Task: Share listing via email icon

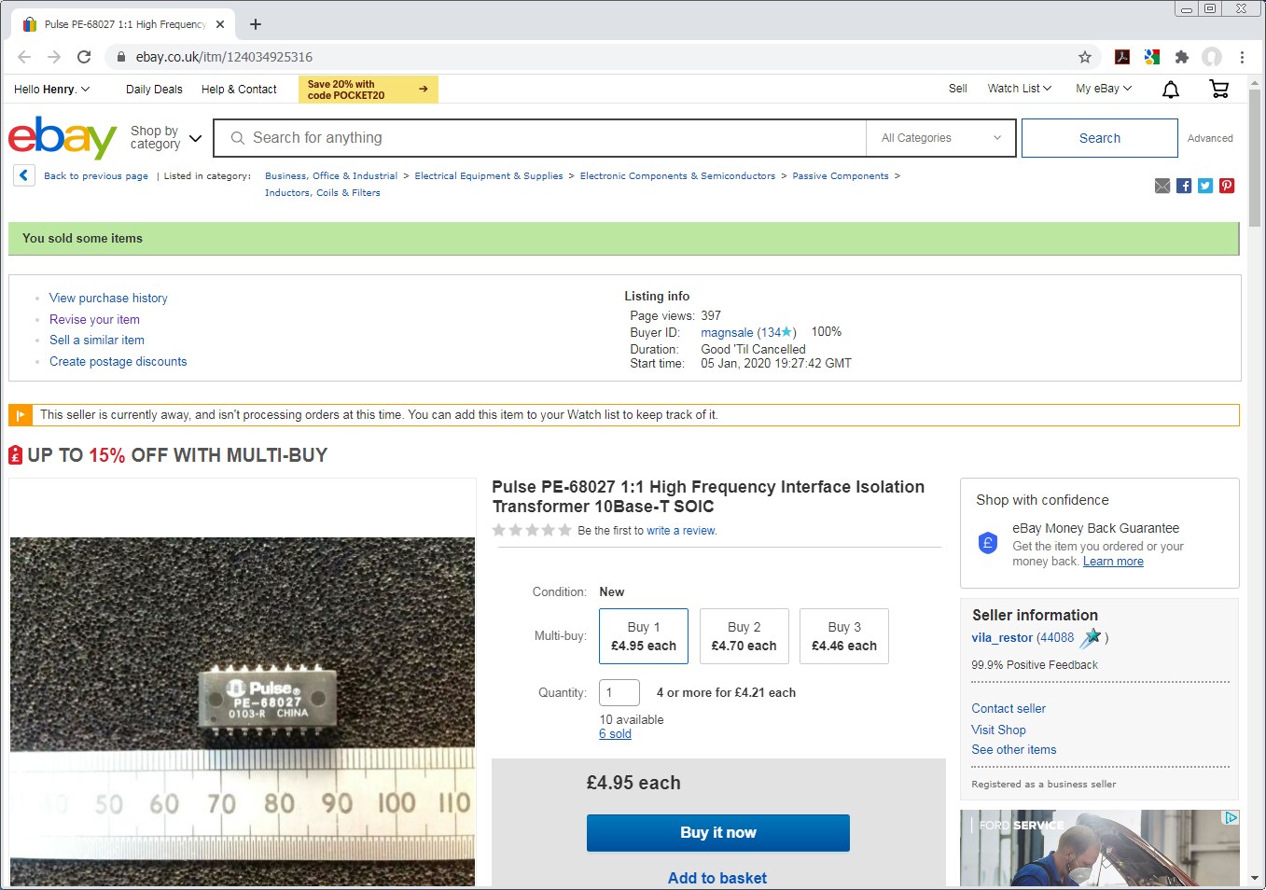Action: tap(1162, 186)
